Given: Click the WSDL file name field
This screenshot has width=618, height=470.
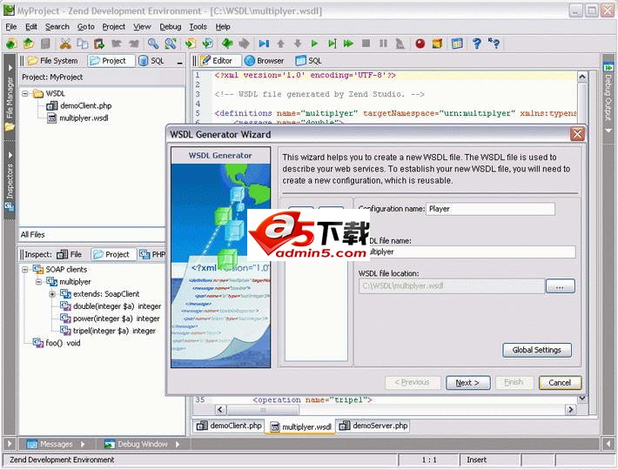Looking at the screenshot, I should tap(467, 252).
